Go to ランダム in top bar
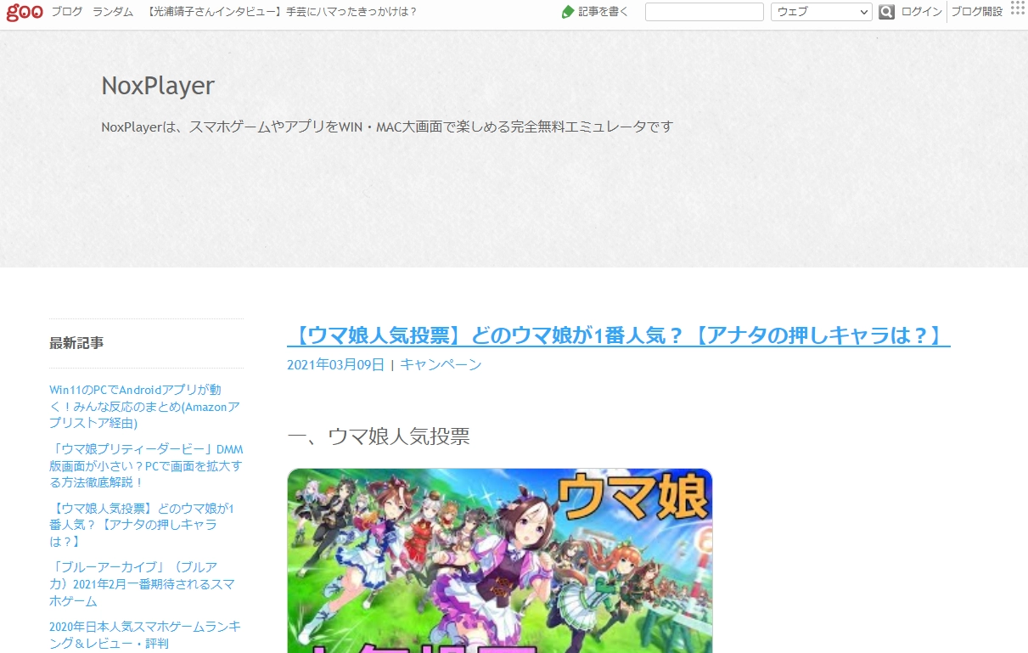 [x=113, y=12]
